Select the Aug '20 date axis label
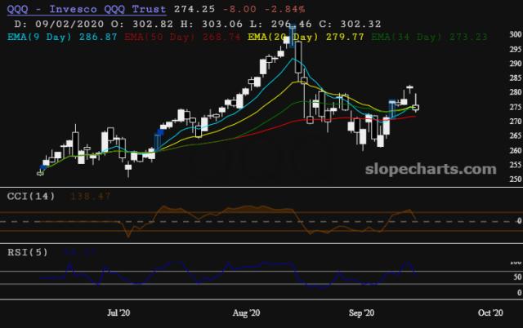523x328 pixels. pos(246,313)
